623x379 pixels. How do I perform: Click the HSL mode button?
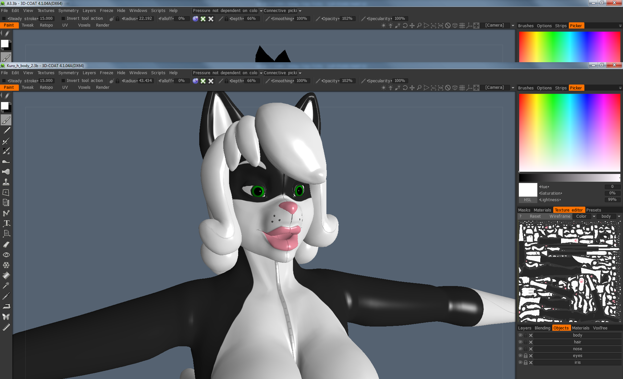tap(528, 200)
